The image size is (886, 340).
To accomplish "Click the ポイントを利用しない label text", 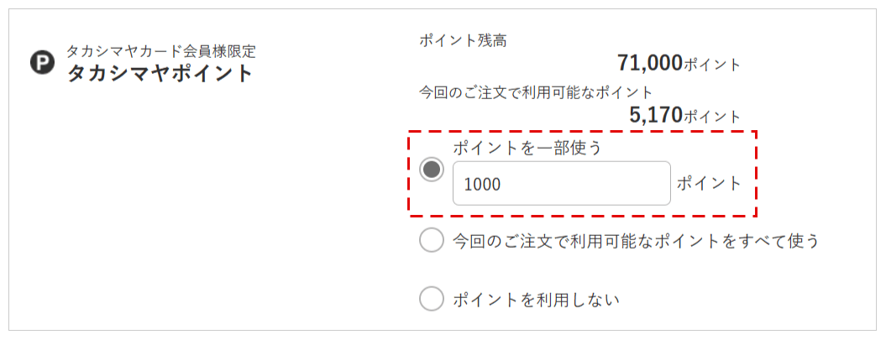I will click(x=537, y=299).
